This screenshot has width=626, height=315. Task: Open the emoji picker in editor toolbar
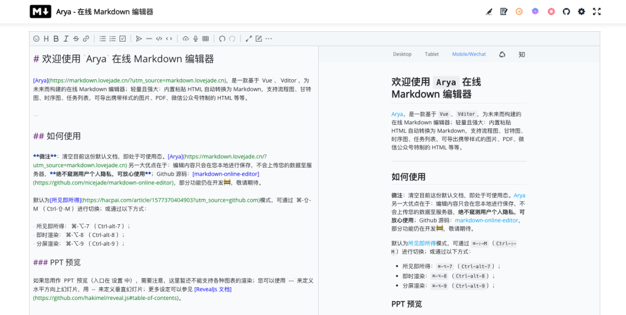(x=37, y=39)
